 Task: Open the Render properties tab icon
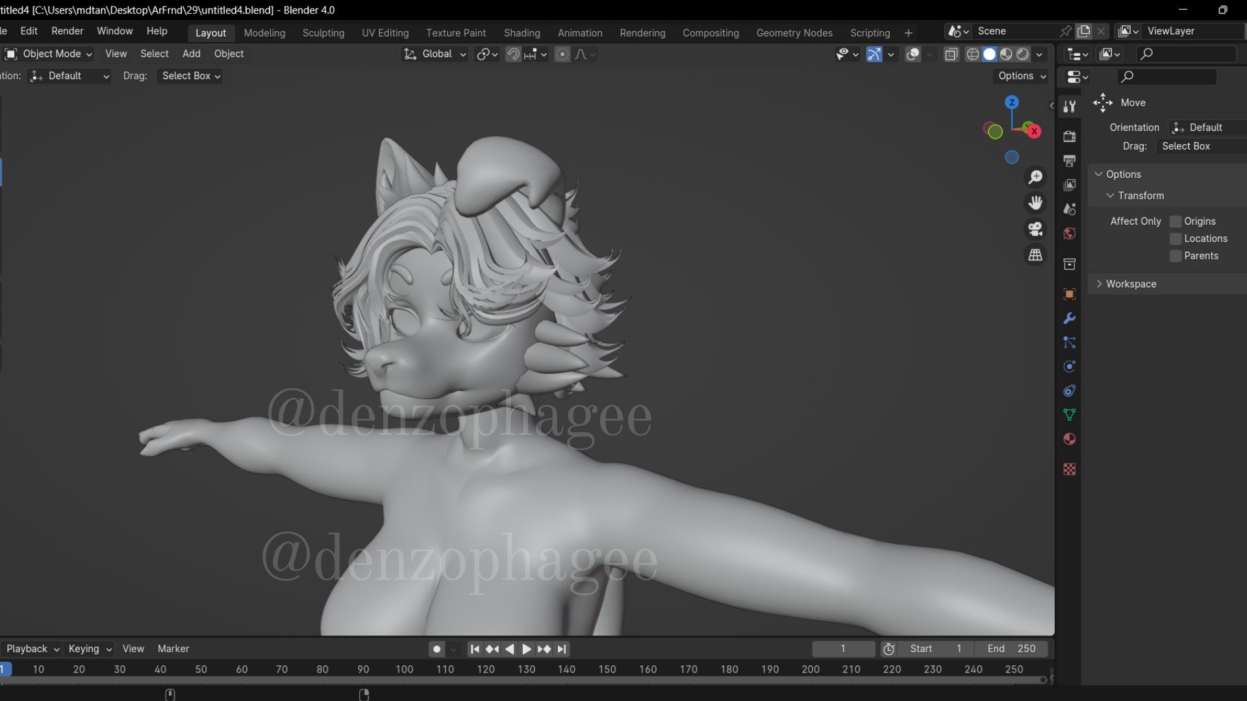pos(1069,136)
